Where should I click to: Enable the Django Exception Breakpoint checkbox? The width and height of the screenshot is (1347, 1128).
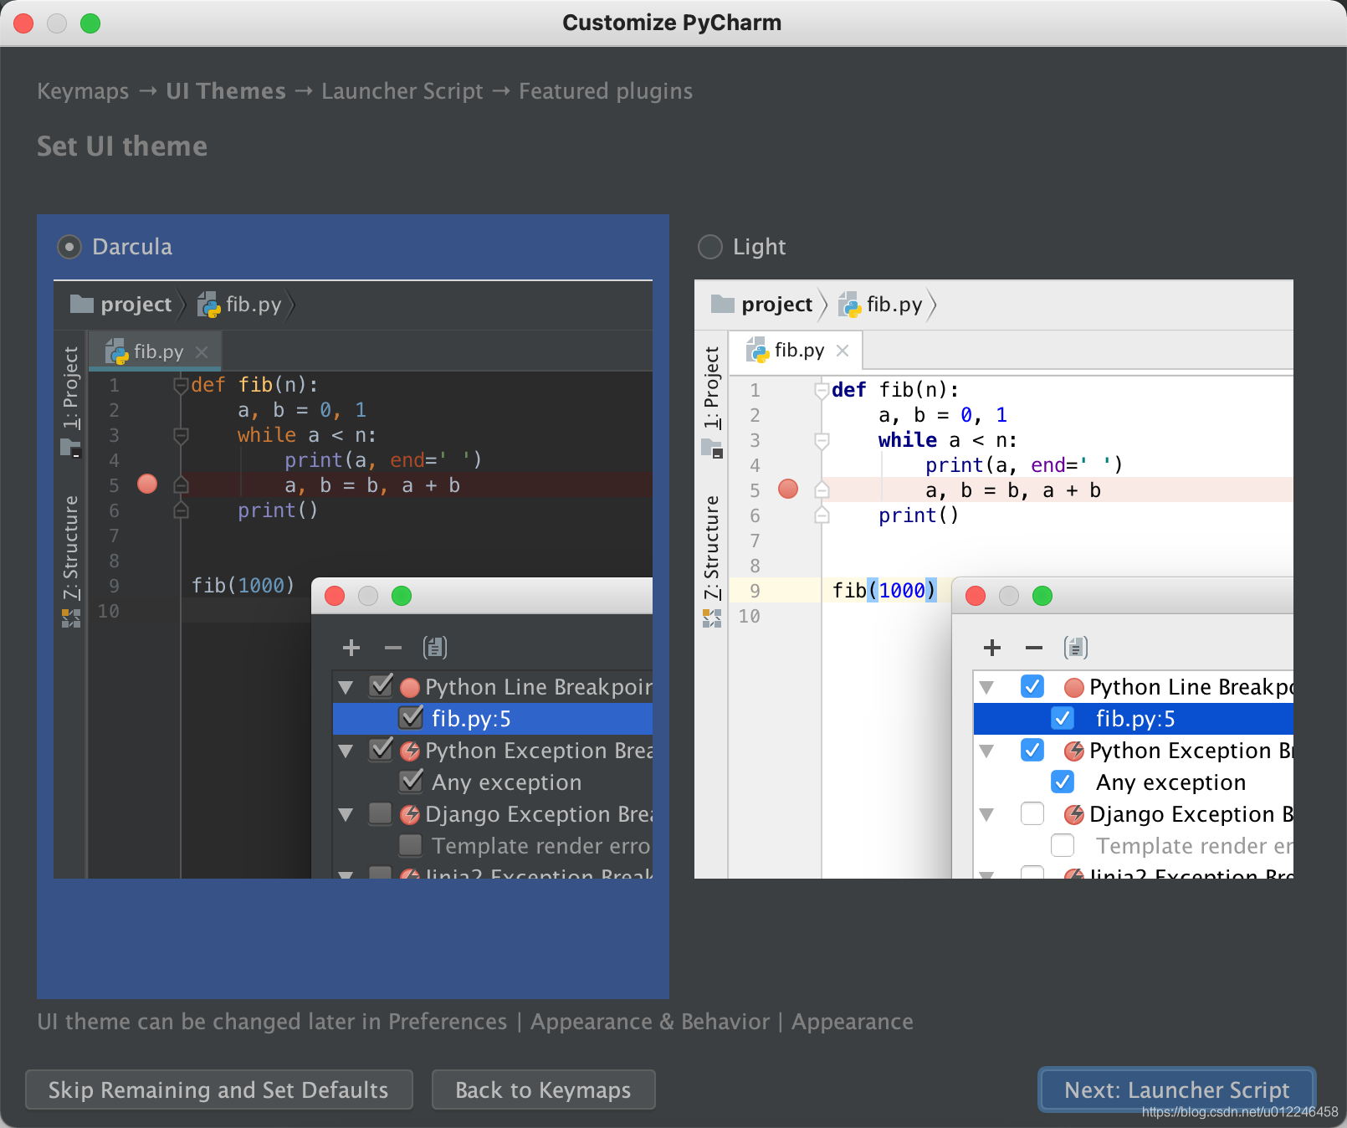[x=381, y=813]
